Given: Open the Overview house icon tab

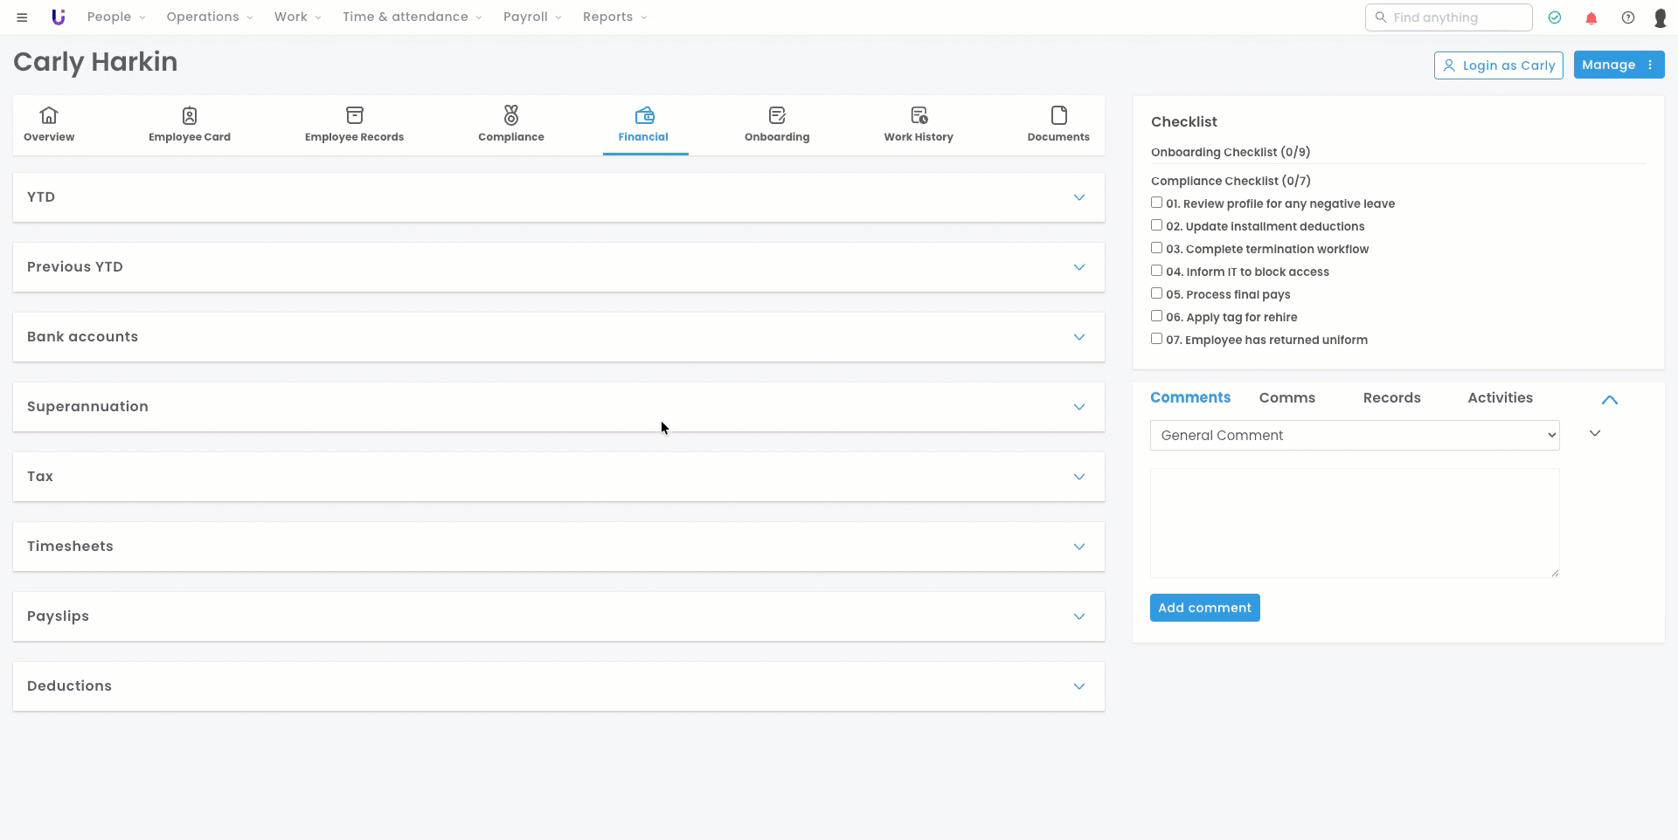Looking at the screenshot, I should coord(49,115).
